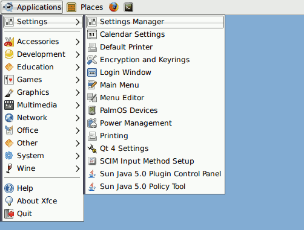304x230 pixels.
Task: Click the Java Policy Tool icon
Action: (x=92, y=187)
